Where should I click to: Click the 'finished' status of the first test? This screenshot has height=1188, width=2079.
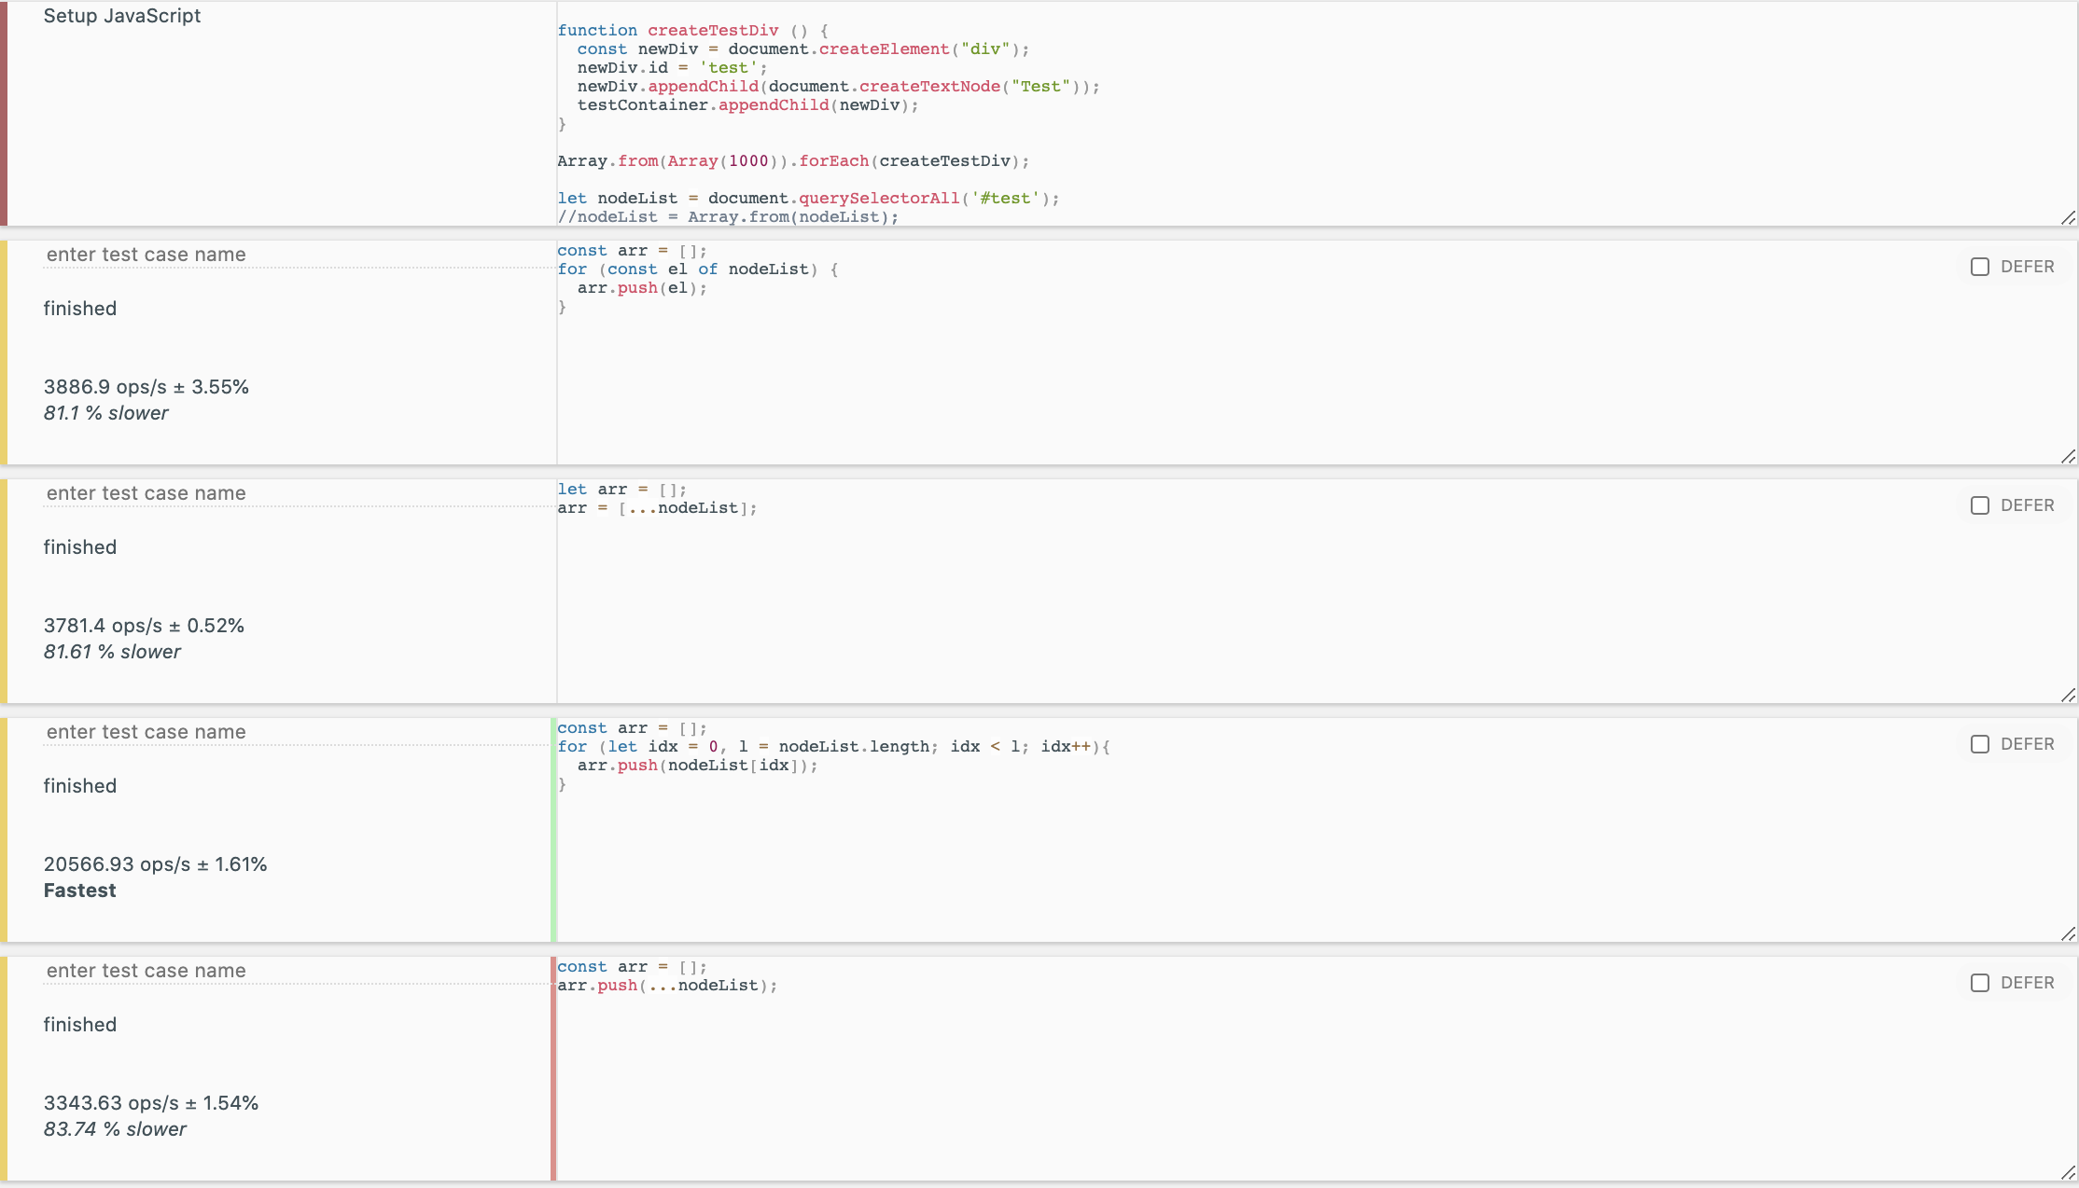[x=79, y=308]
